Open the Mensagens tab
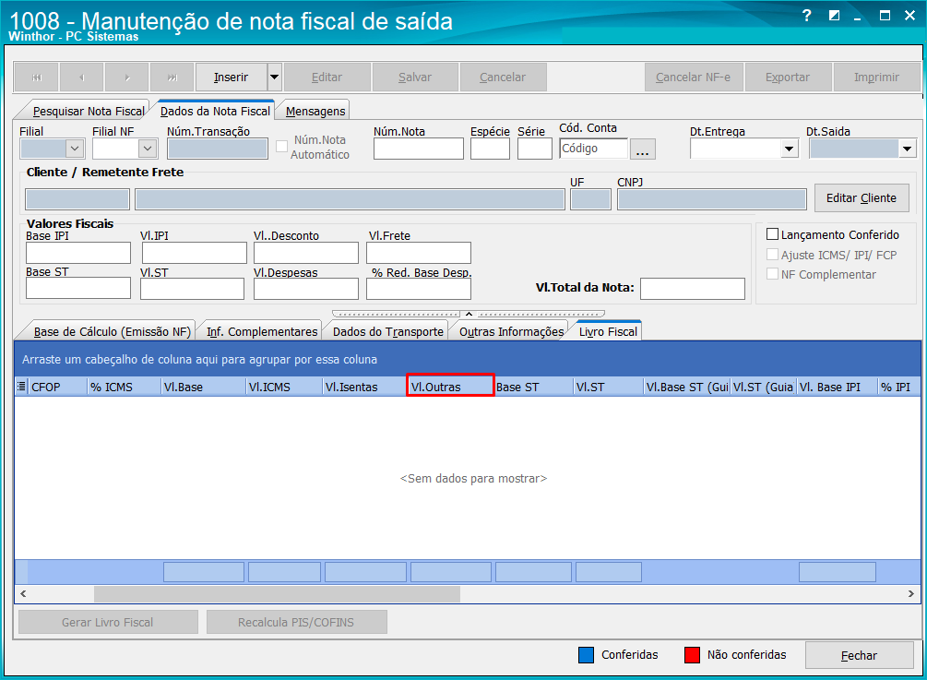 point(315,111)
